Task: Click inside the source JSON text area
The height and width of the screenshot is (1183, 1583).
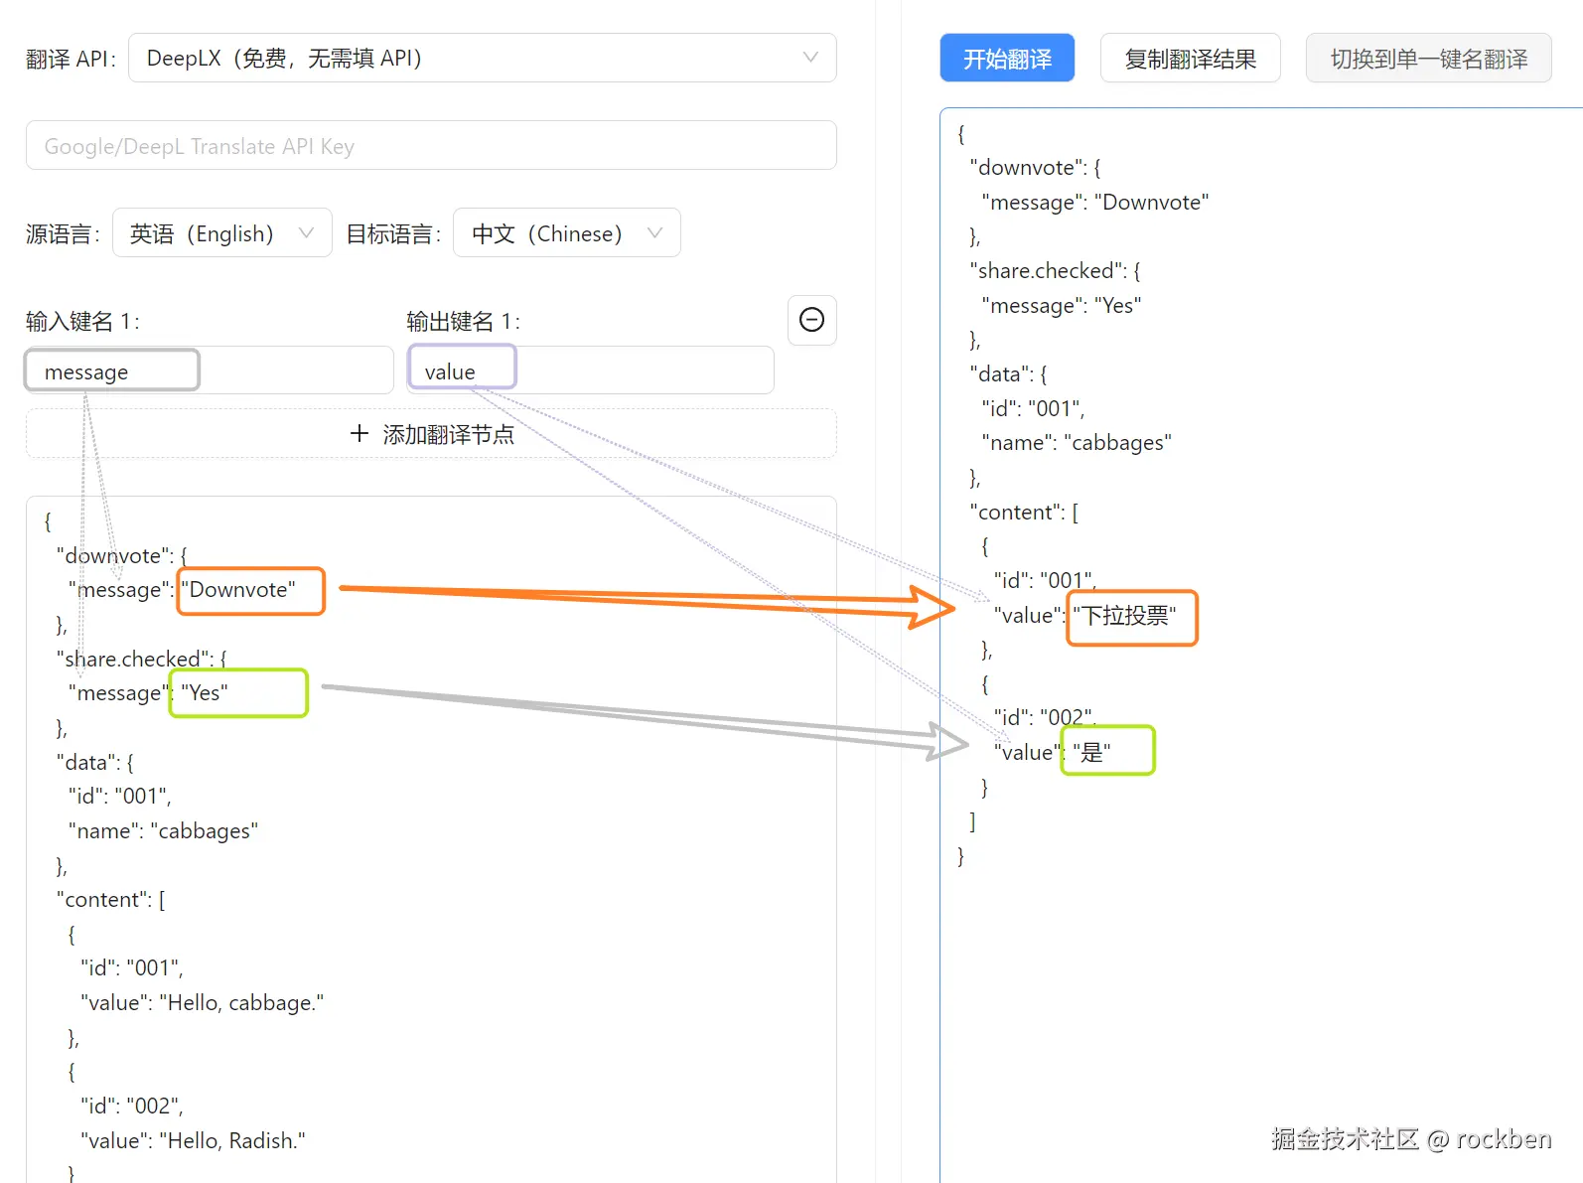Action: tap(431, 839)
